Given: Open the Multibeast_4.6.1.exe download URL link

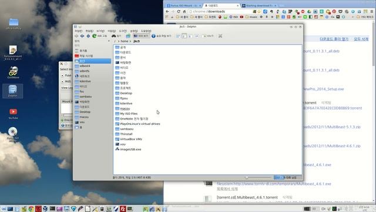Looking at the screenshot, I should (x=274, y=184).
